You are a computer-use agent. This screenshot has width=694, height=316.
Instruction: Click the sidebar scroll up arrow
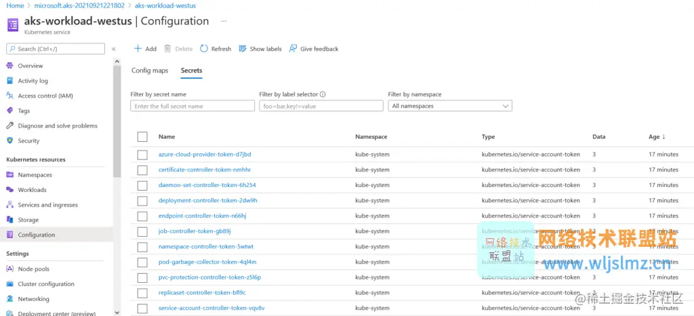pos(117,62)
